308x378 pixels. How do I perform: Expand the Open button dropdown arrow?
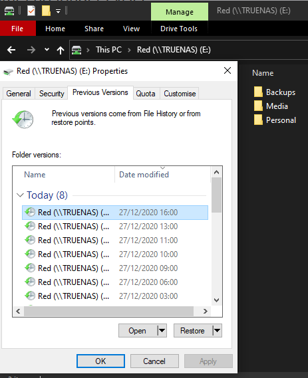pos(162,331)
